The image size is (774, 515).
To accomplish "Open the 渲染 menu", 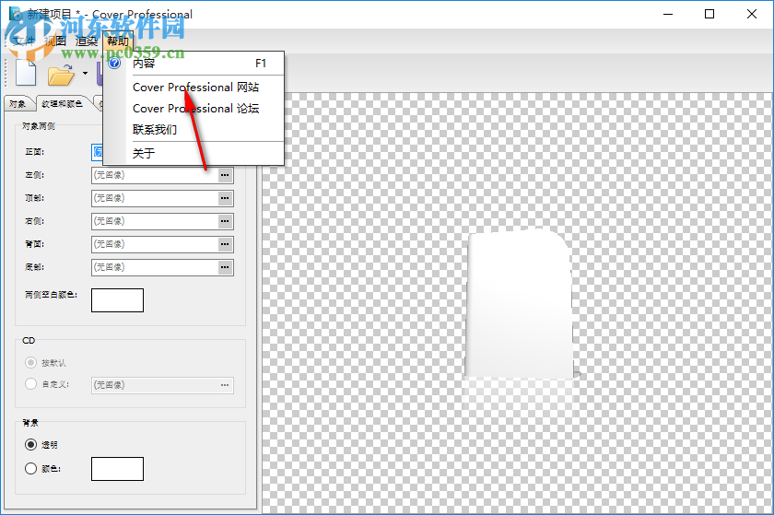I will pyautogui.click(x=87, y=41).
